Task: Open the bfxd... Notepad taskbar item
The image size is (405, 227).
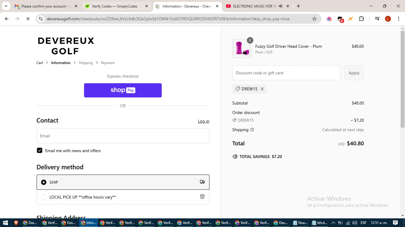Action: point(319,223)
